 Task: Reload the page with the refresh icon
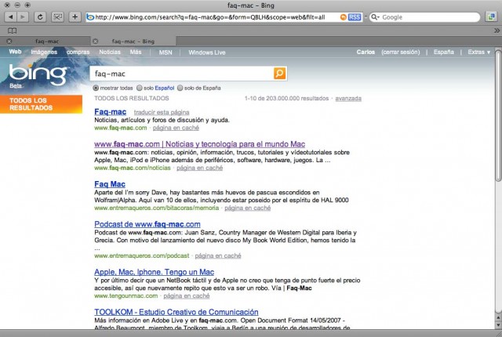click(40, 17)
